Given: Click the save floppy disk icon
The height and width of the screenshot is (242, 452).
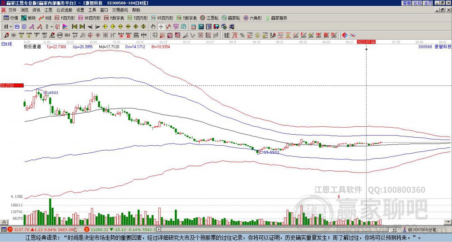Looking at the screenshot, I should [216, 27].
